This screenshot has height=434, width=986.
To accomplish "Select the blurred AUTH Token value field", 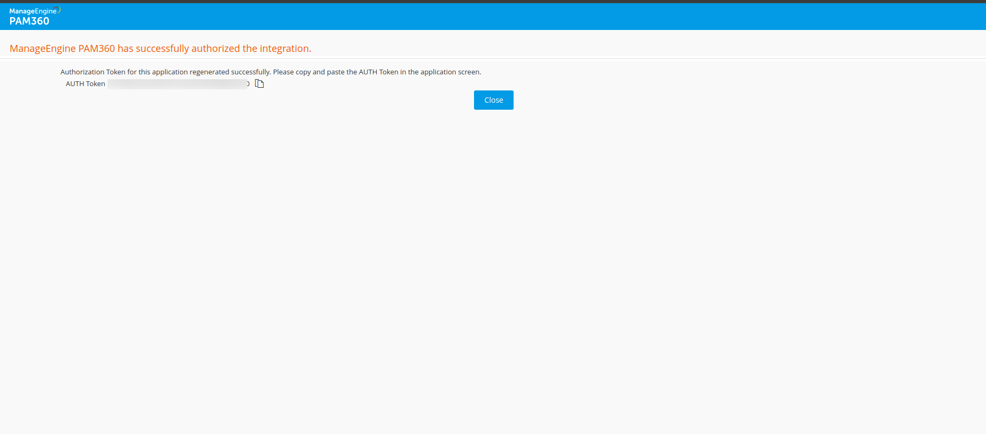I will pos(179,84).
